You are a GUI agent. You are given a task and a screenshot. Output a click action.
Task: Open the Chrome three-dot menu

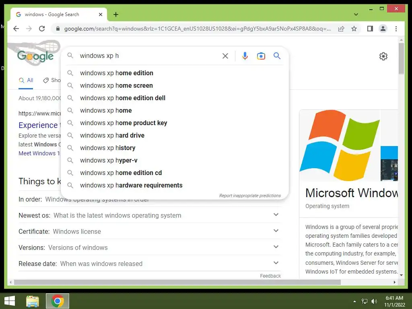[x=396, y=29]
